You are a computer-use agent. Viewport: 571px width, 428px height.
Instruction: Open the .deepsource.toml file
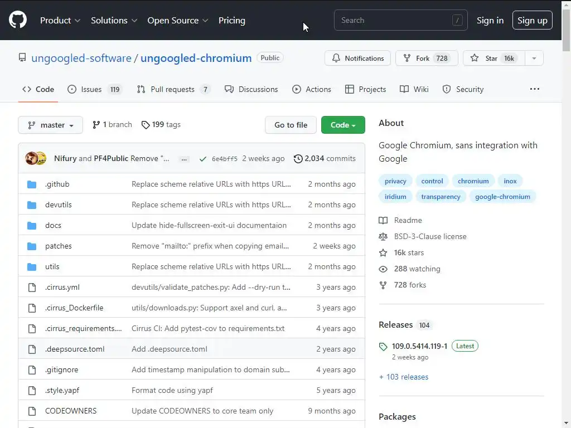tap(75, 349)
